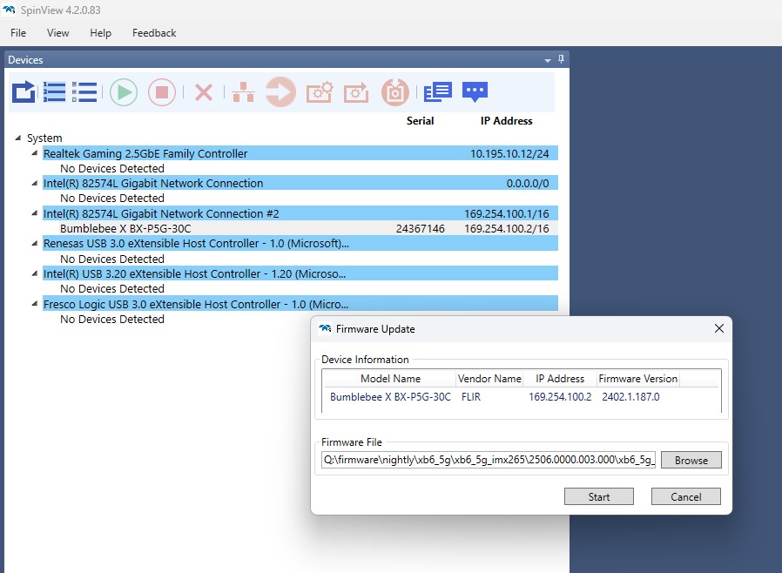Collapse the Realtek Gaming 2.5GbE controller node
The width and height of the screenshot is (782, 573).
[x=35, y=153]
